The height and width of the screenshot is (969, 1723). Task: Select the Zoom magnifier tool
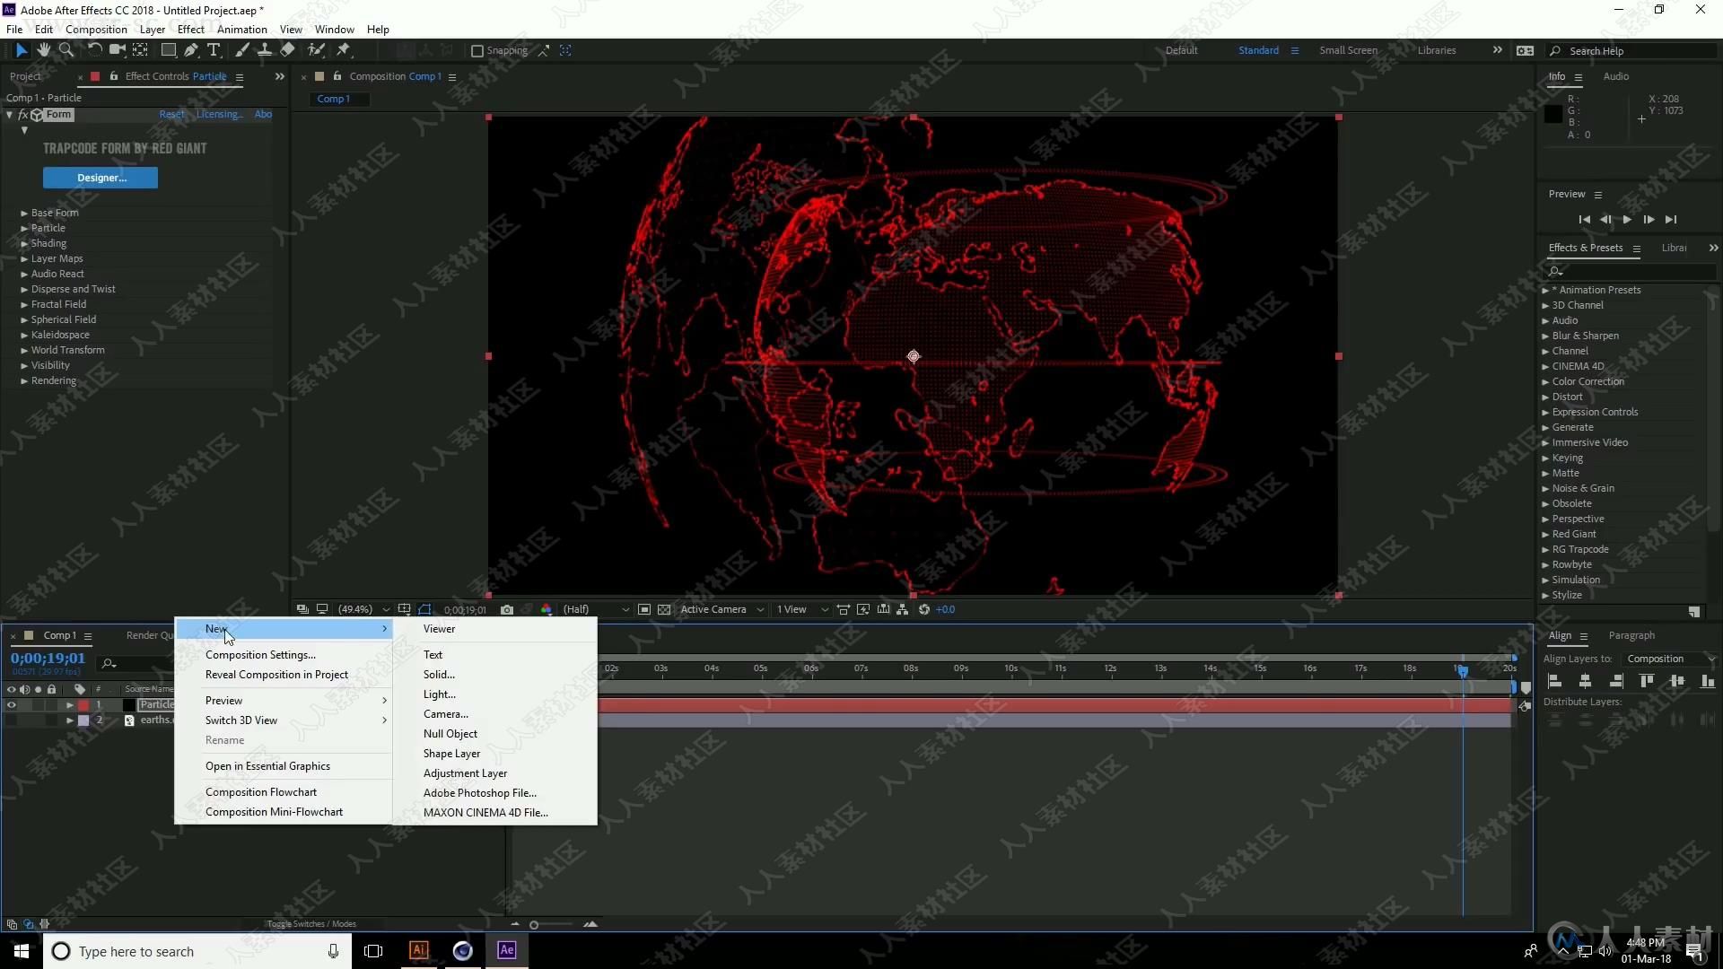[x=66, y=50]
